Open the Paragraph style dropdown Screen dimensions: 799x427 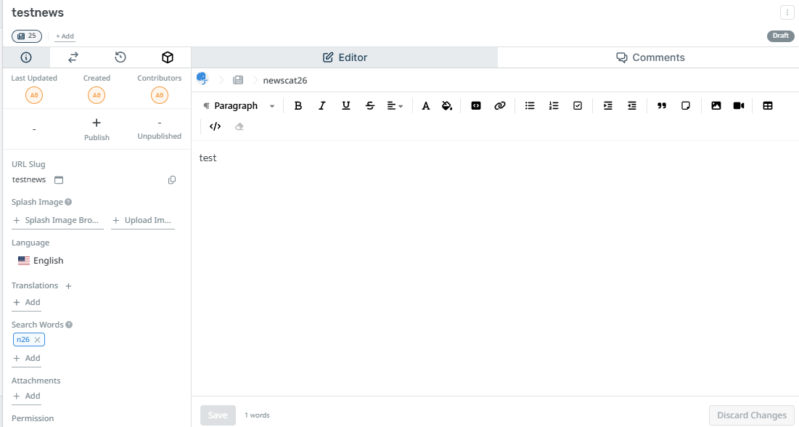pos(239,106)
